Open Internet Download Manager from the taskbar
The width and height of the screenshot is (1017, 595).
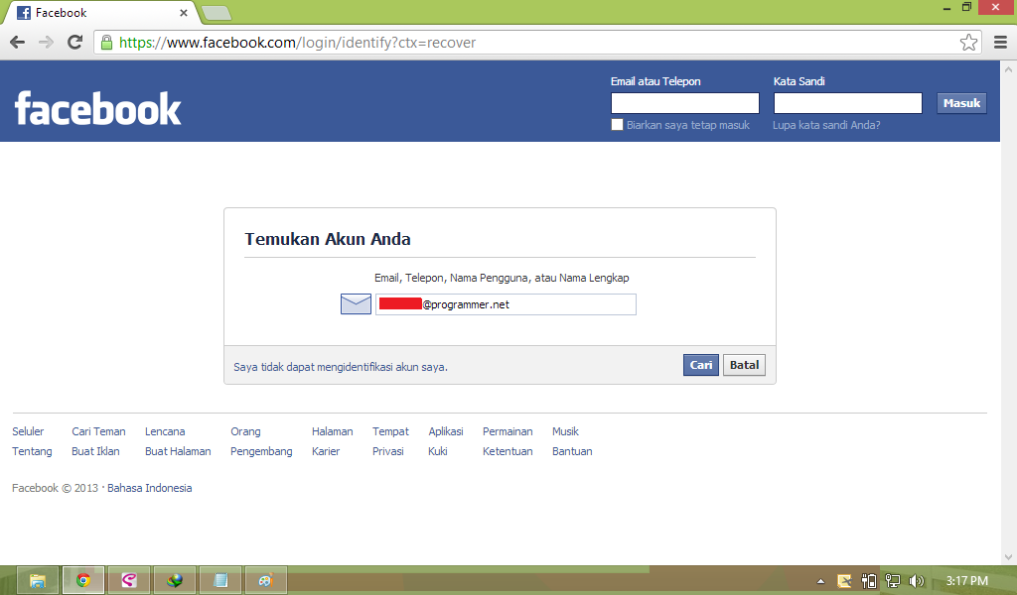[174, 580]
